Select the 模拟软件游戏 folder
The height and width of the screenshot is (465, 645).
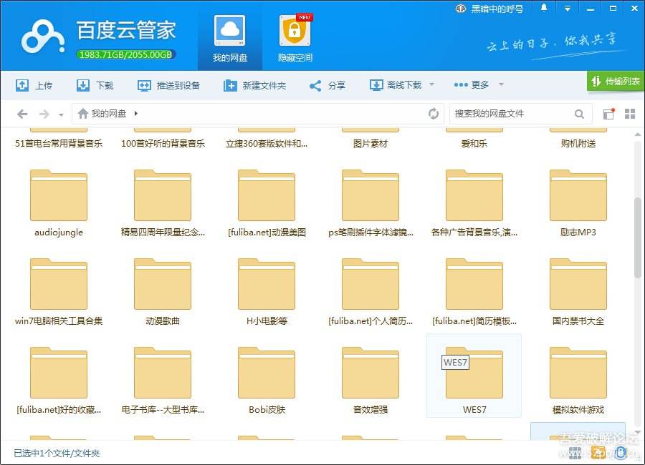578,381
